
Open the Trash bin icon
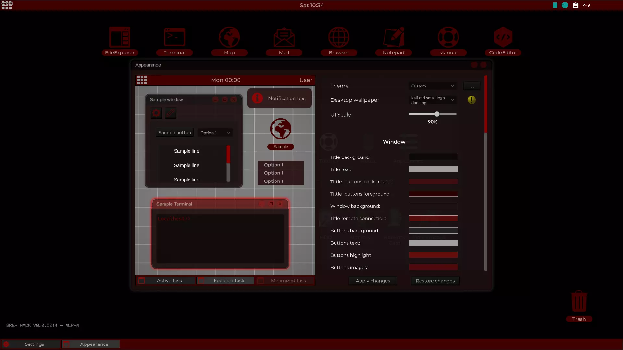(x=579, y=302)
